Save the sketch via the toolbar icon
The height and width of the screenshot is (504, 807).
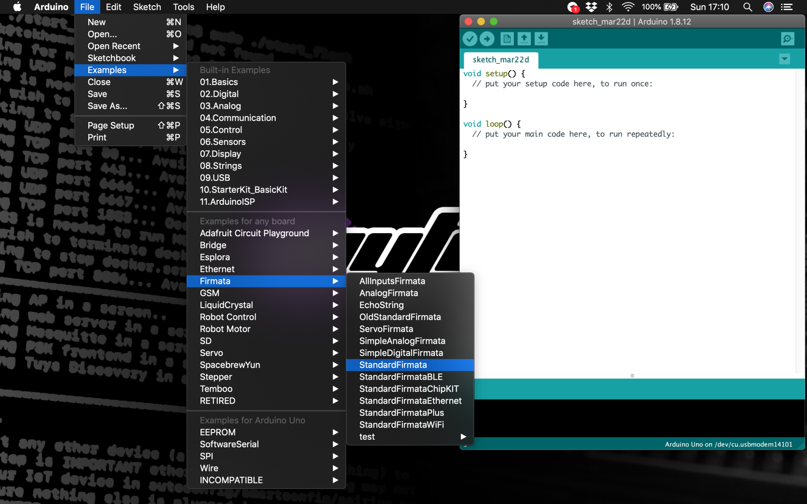[x=541, y=39]
